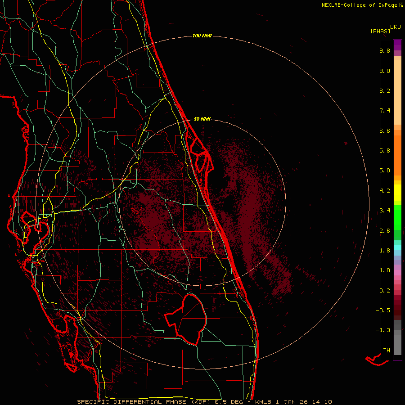Screen dimensions: 405x405
Task: Click the TH label at the scale bottom
Action: click(x=387, y=351)
